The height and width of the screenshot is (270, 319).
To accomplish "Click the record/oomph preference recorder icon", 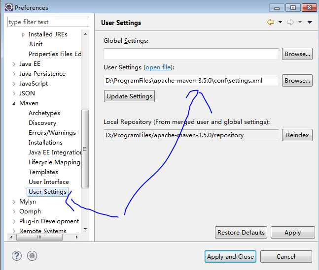I will pyautogui.click(x=32, y=256).
